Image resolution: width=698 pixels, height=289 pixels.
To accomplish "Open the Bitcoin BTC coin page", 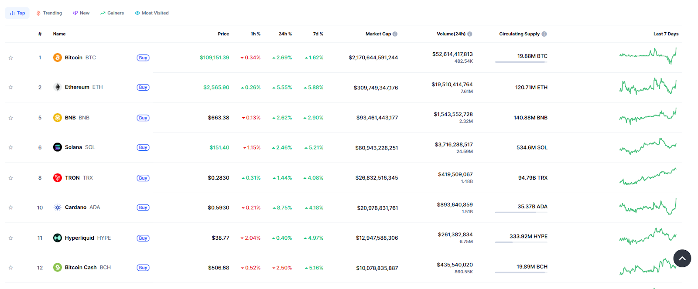I will [x=80, y=58].
